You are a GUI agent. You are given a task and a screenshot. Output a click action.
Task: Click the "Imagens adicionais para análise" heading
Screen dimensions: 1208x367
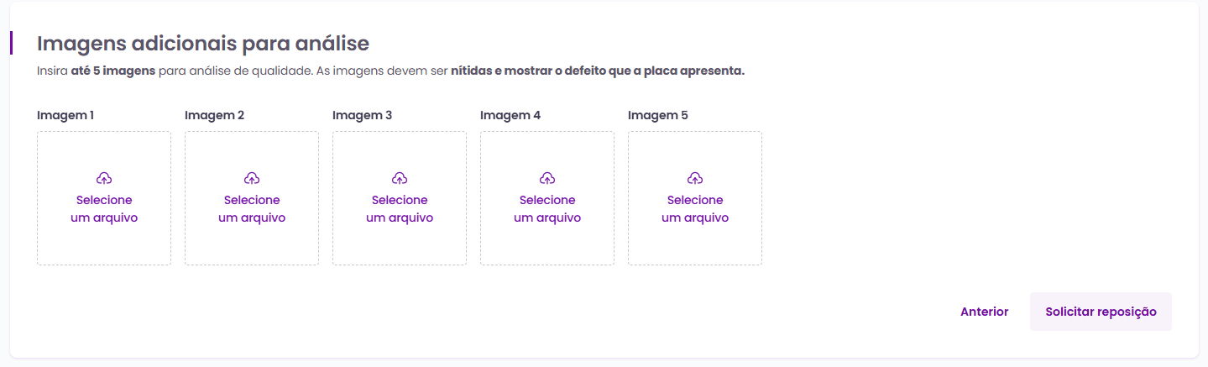[x=203, y=43]
